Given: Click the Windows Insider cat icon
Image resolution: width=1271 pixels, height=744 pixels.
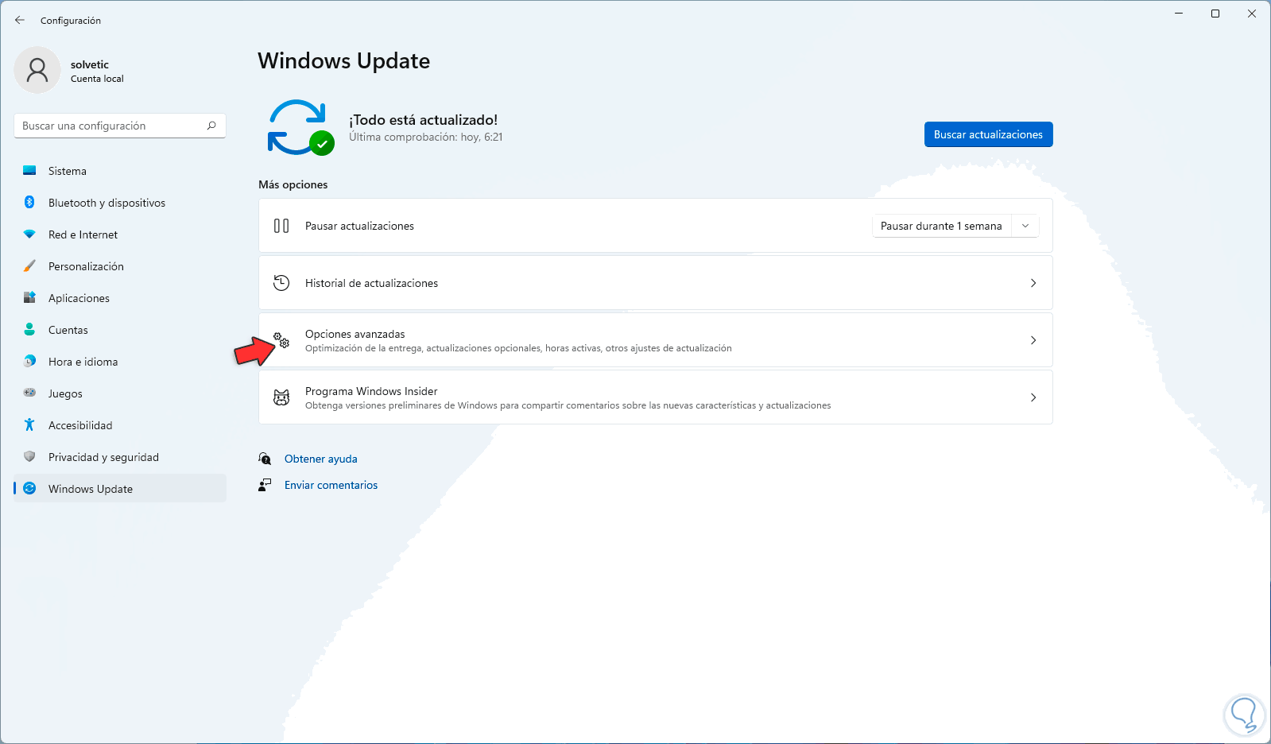Looking at the screenshot, I should click(x=281, y=397).
